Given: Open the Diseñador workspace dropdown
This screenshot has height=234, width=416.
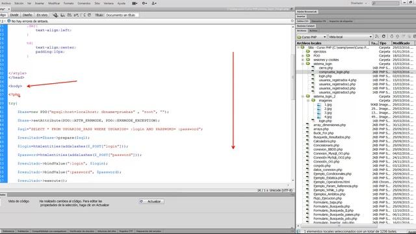Looking at the screenshot, I should pyautogui.click(x=359, y=3).
